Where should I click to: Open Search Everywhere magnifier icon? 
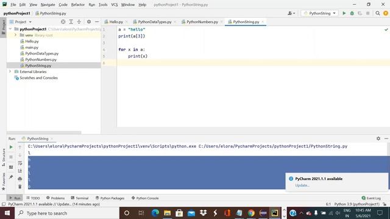[378, 13]
